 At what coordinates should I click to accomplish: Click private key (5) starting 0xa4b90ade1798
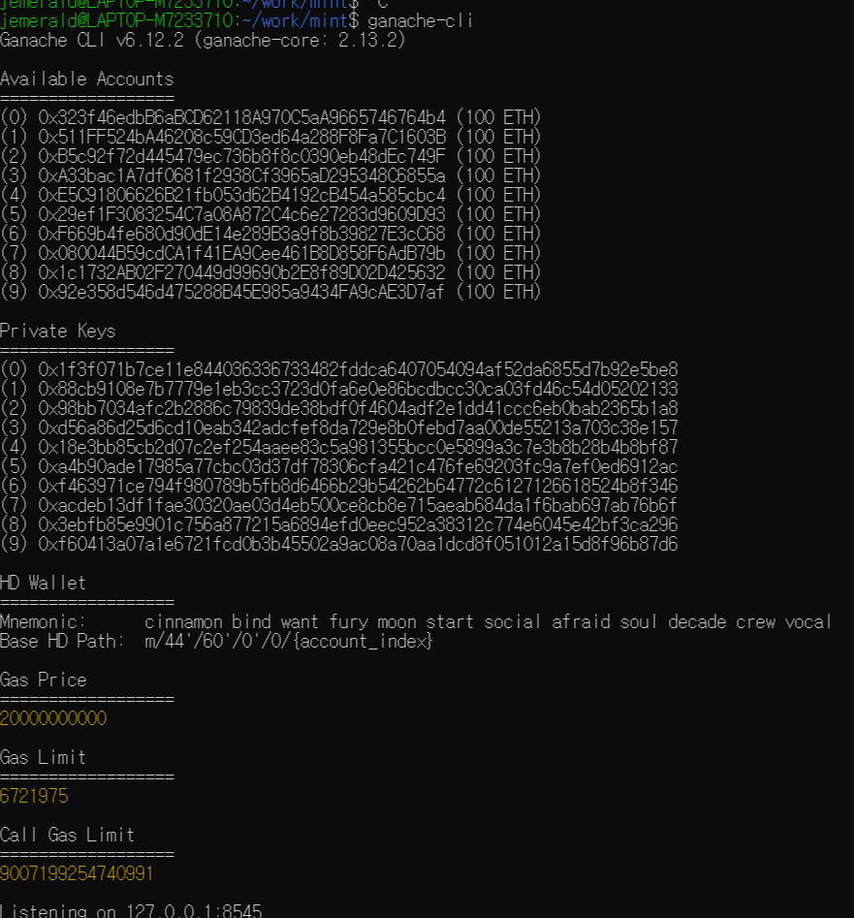pyautogui.click(x=358, y=466)
